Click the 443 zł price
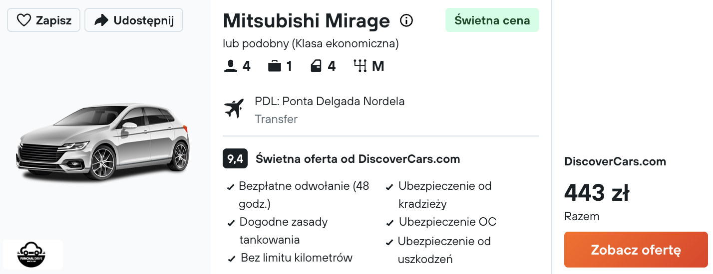The image size is (713, 274). 597,193
